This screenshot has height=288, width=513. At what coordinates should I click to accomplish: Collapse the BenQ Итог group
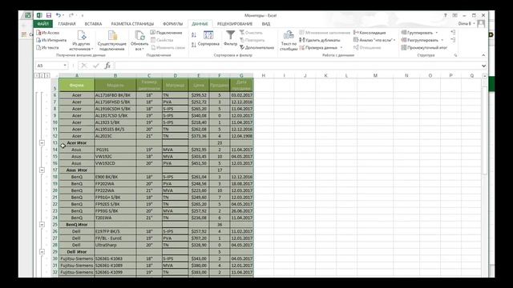tap(42, 225)
